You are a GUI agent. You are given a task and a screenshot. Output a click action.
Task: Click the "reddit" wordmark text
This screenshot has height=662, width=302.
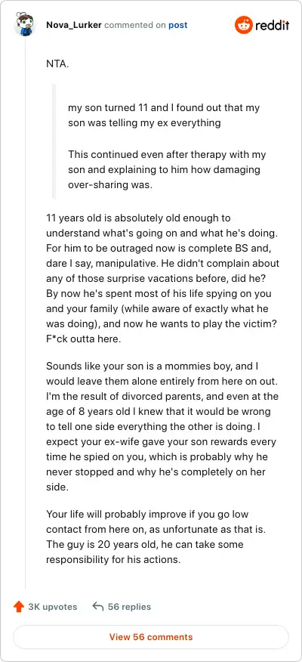272,26
